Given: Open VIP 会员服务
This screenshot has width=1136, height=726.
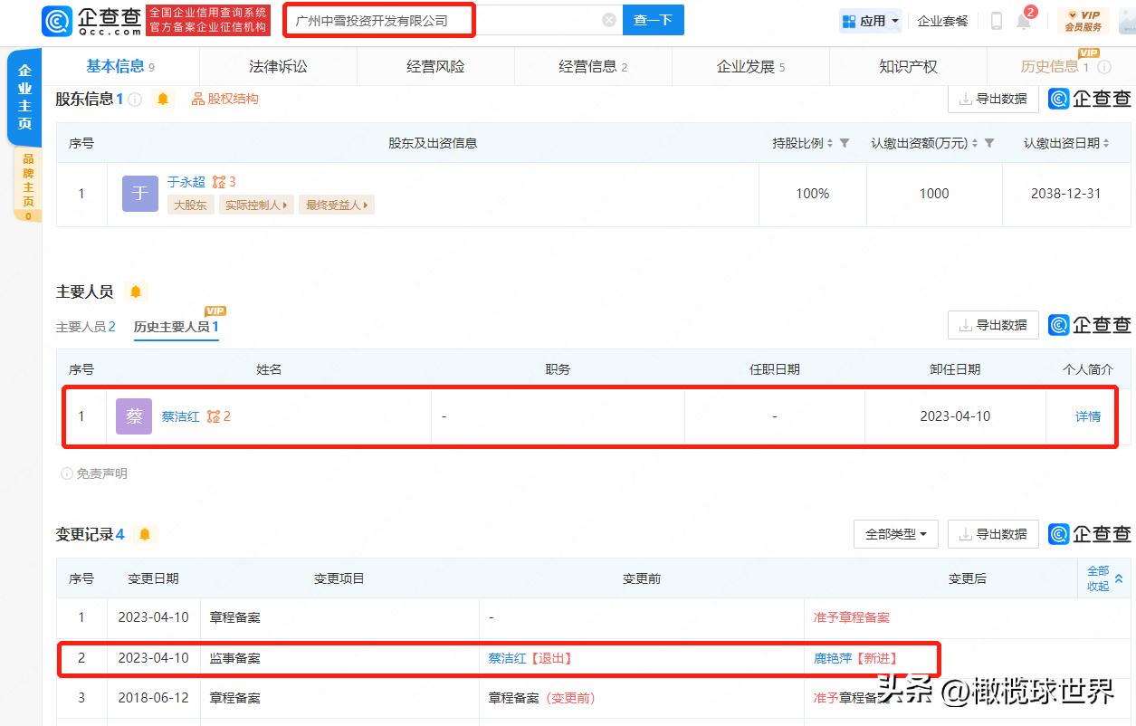Looking at the screenshot, I should pos(1083,19).
